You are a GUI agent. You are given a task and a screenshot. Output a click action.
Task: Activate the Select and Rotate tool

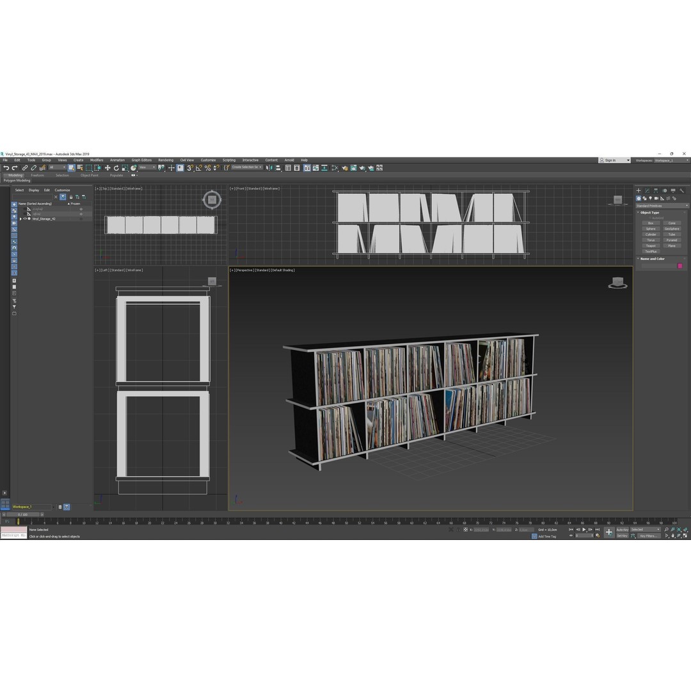(x=116, y=168)
